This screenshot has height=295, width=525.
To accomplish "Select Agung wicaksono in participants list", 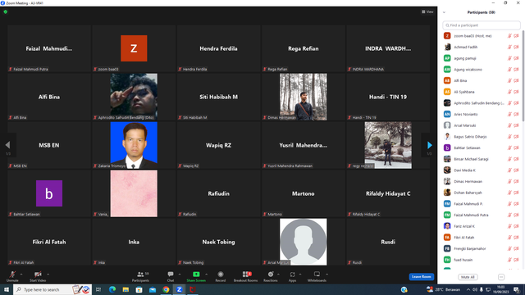I will 481,70.
